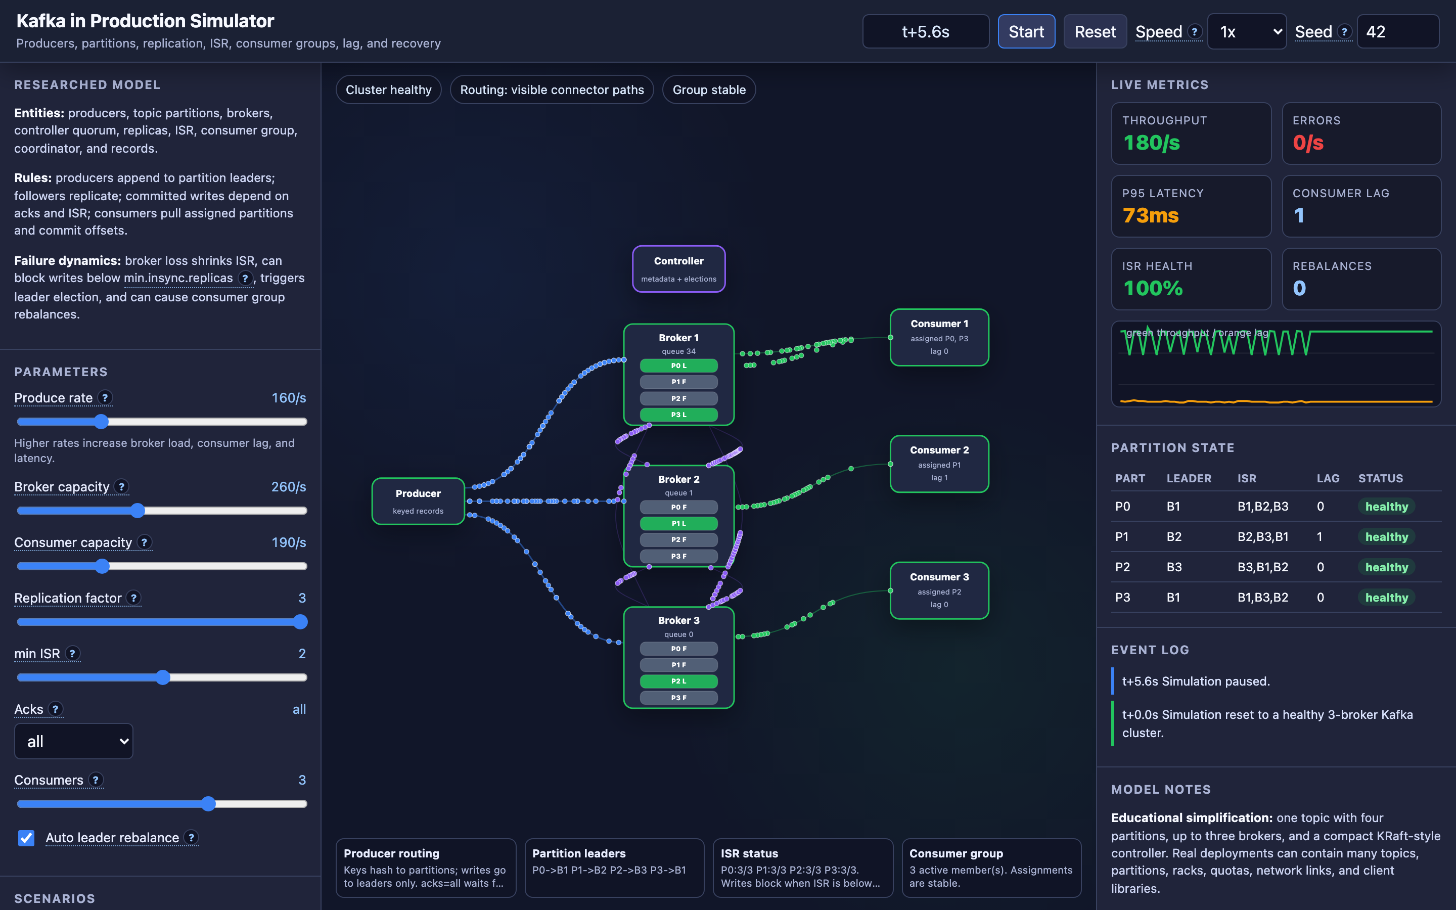The height and width of the screenshot is (910, 1456).
Task: Click the min.insync.replicas help icon
Action: point(245,278)
